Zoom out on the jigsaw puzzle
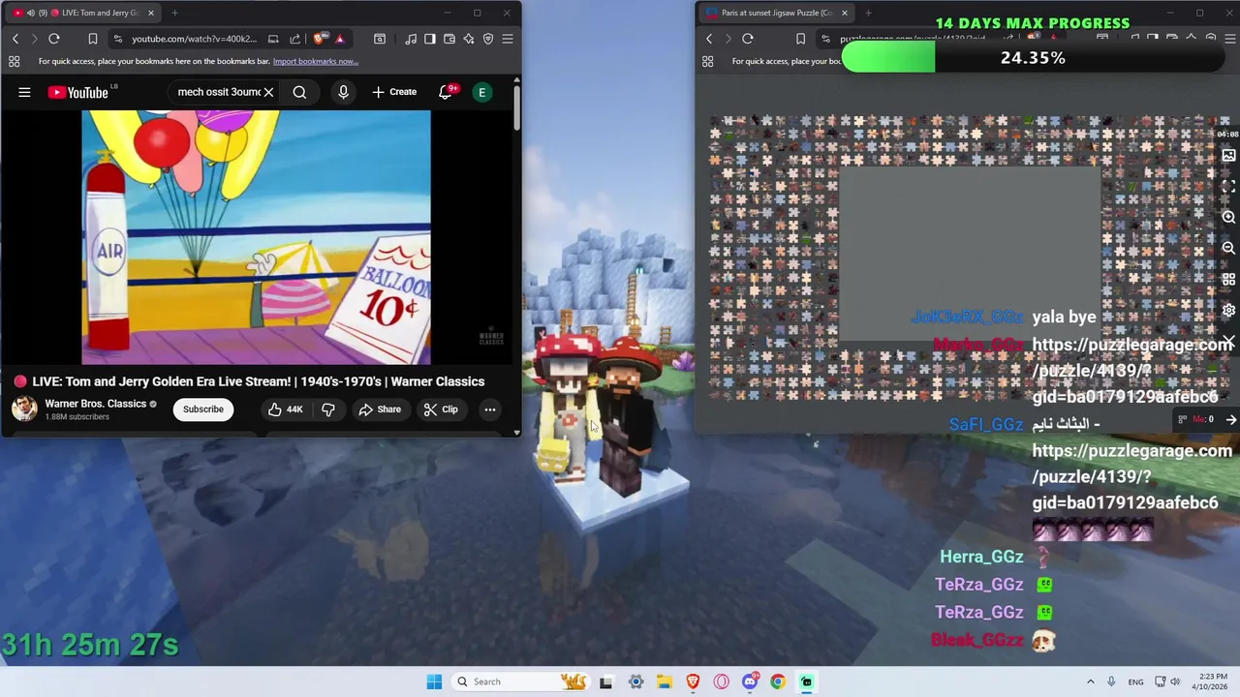Screen dimensions: 1240x697 [1228, 249]
